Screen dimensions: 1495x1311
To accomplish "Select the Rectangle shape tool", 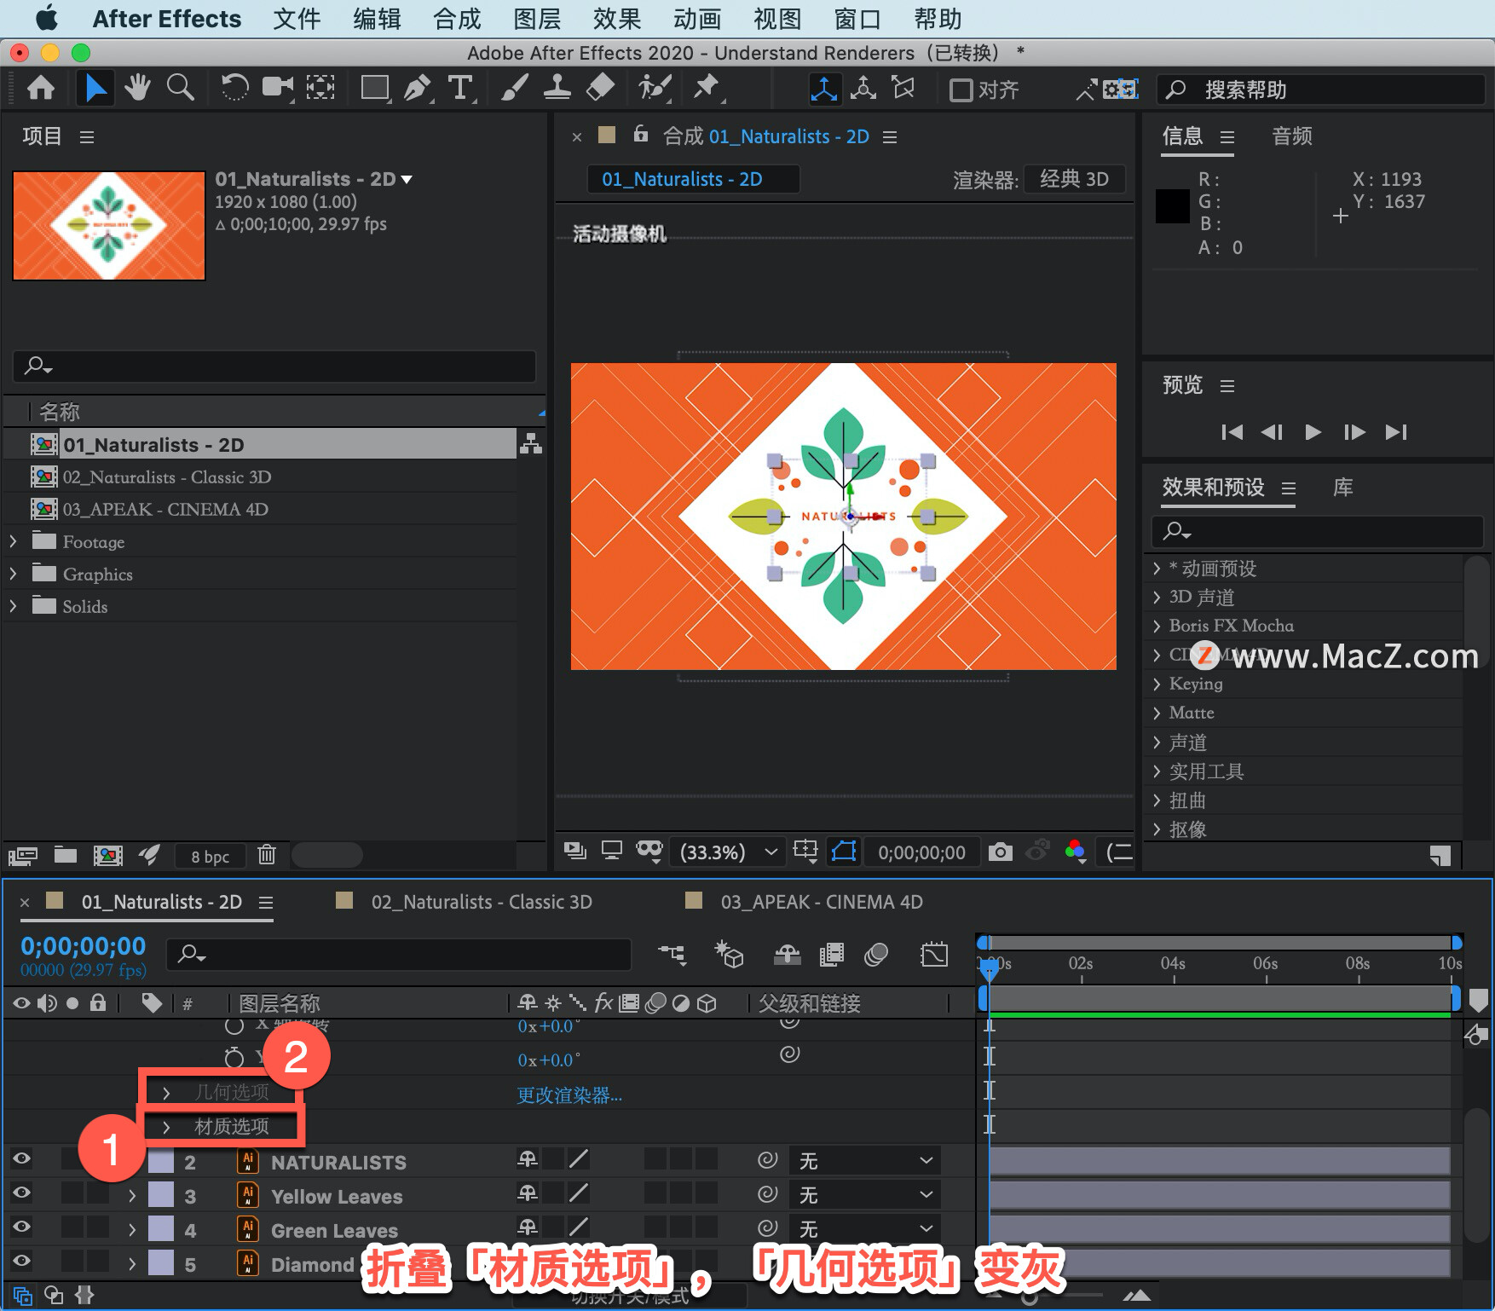I will pyautogui.click(x=374, y=88).
